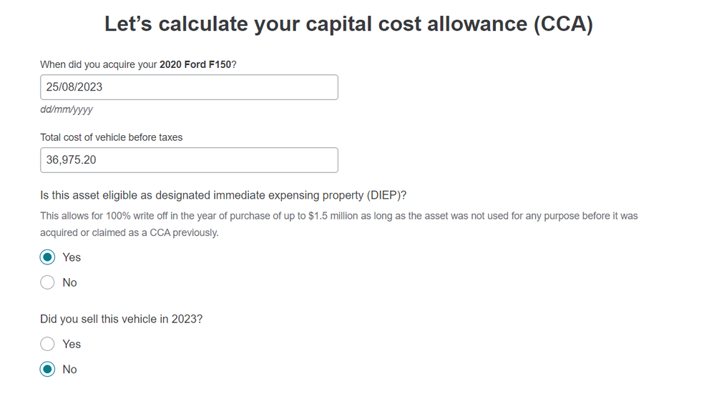Focus the vehicle acquisition date field

click(x=189, y=87)
